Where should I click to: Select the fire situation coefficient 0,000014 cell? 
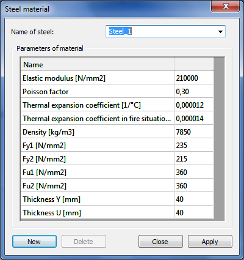tap(194, 119)
